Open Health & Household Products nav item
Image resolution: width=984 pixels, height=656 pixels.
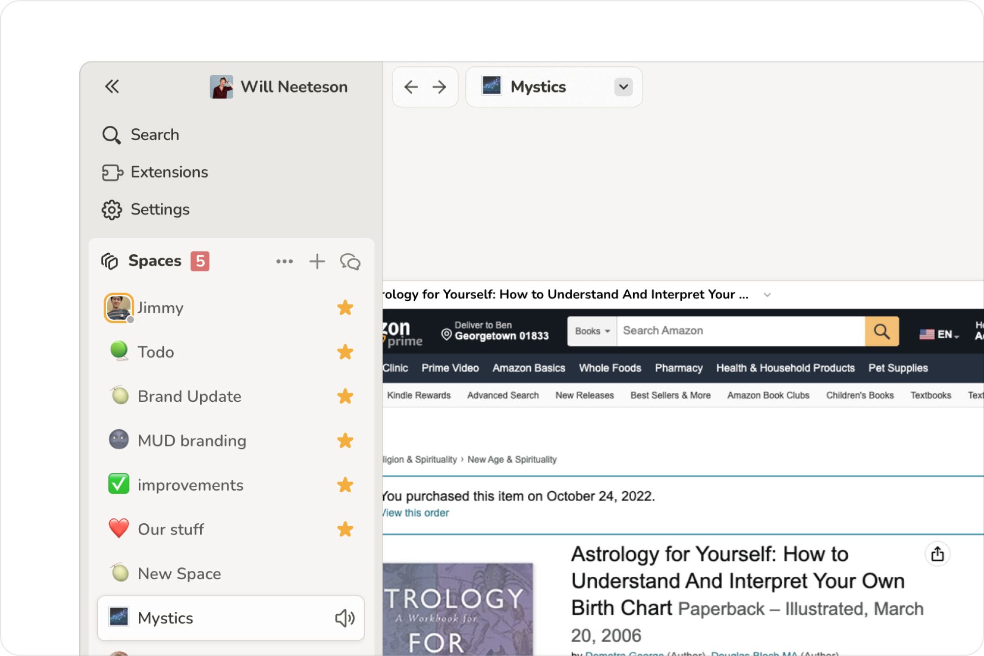pyautogui.click(x=785, y=368)
